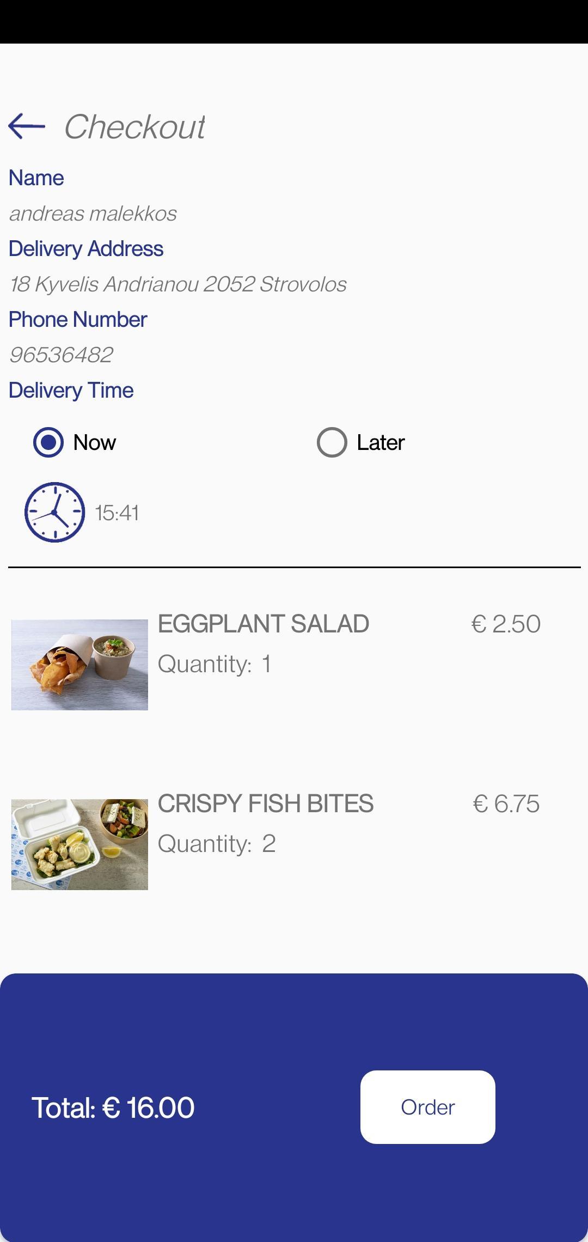Click the Total € 16.00 amount
588x1242 pixels.
click(x=113, y=1107)
